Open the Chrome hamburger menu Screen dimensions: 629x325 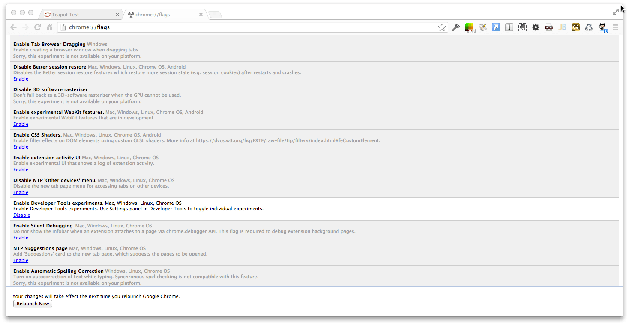click(615, 27)
